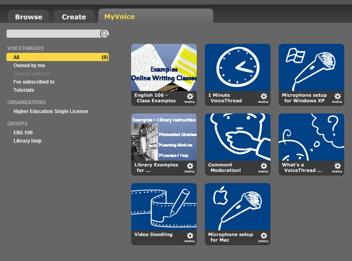The width and height of the screenshot is (352, 261).
Task: Switch to the Browse tab
Action: tap(29, 17)
